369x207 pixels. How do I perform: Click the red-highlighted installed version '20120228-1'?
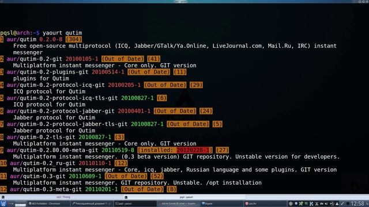[x=193, y=150]
